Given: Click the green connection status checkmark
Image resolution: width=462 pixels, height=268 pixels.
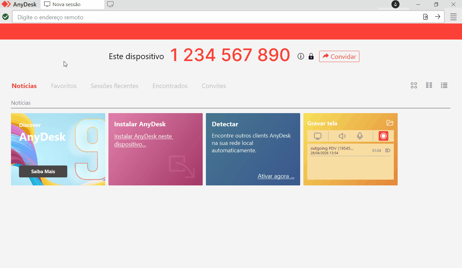Looking at the screenshot, I should (x=5, y=17).
